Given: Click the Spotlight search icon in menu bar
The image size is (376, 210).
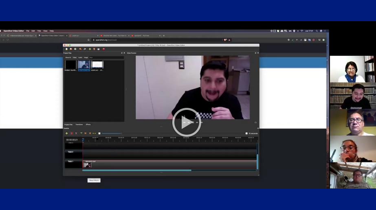Looking at the screenshot, I should tap(317, 31).
